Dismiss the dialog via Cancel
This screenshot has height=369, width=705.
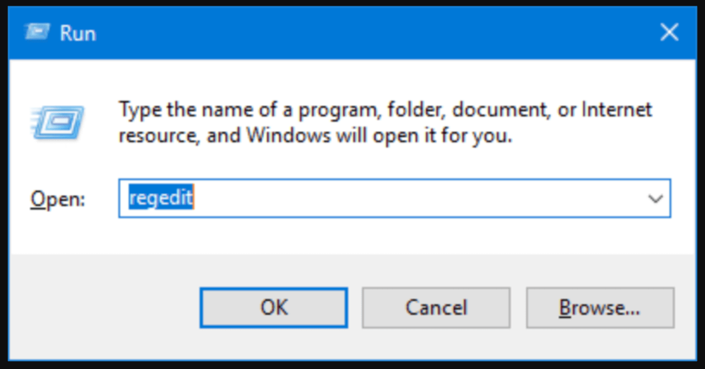tap(436, 307)
